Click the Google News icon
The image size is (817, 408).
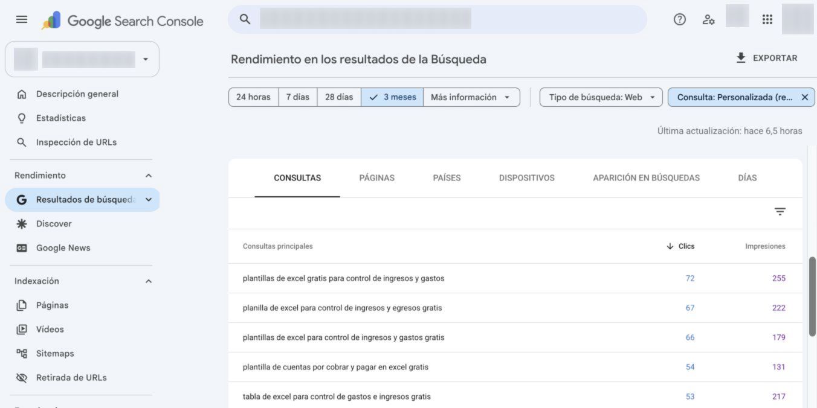coord(22,248)
